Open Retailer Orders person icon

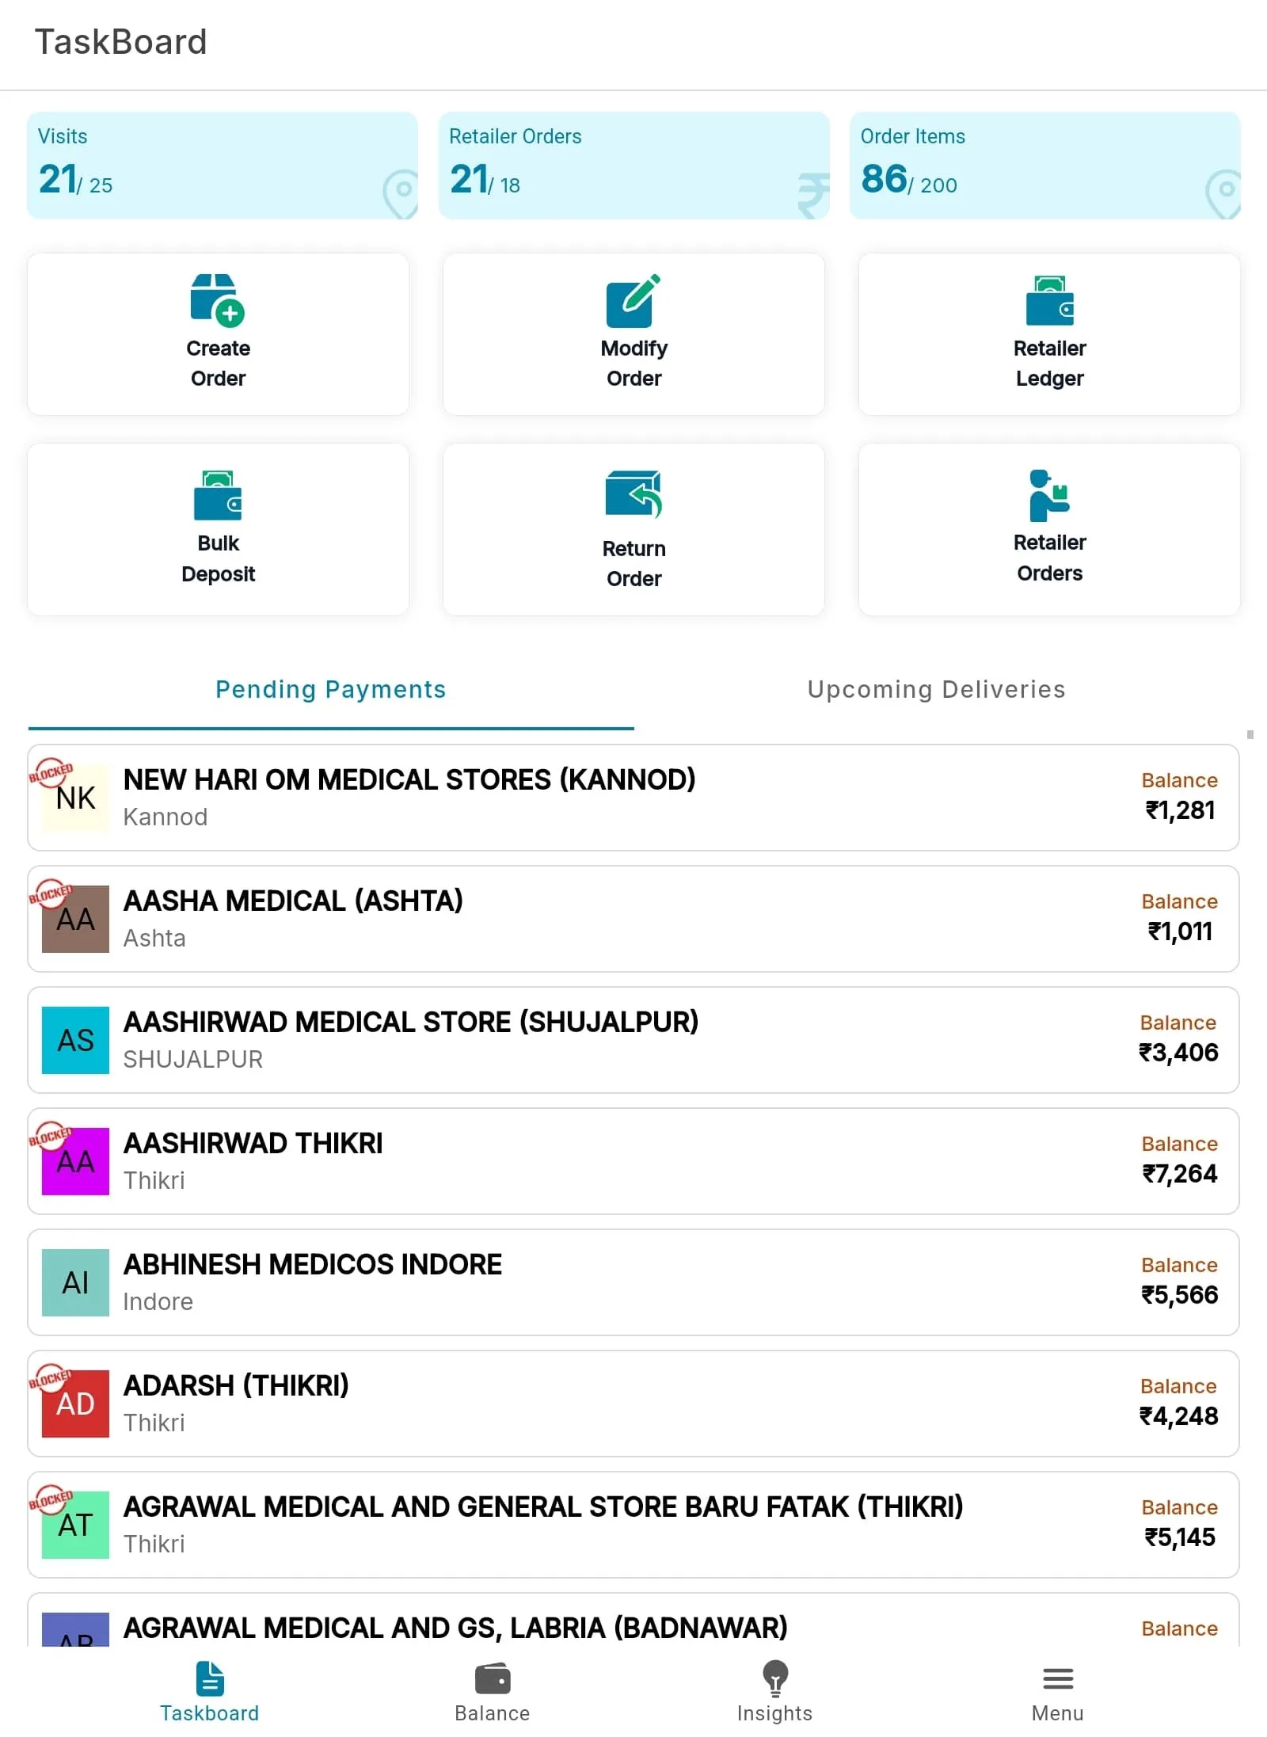tap(1049, 496)
